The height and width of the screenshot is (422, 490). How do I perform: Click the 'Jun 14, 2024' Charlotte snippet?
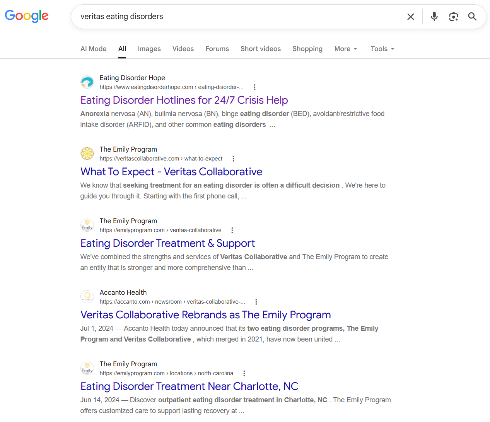click(x=236, y=405)
